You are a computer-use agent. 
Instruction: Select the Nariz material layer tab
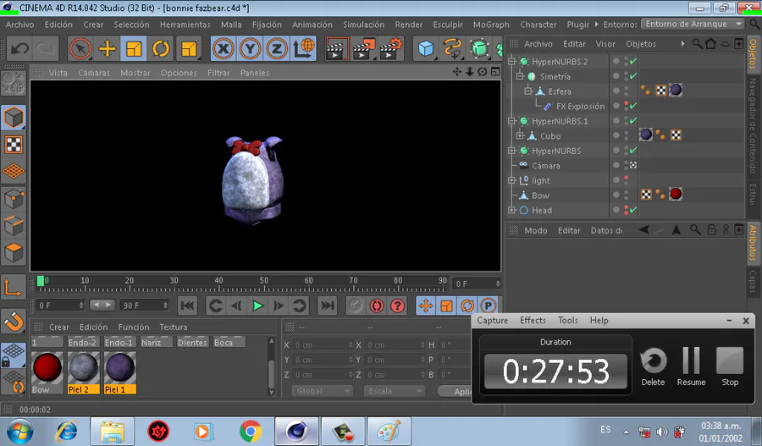(x=156, y=343)
